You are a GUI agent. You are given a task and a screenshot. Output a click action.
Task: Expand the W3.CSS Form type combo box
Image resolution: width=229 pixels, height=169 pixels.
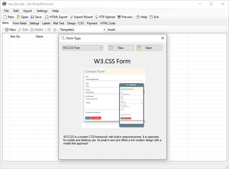click(83, 48)
